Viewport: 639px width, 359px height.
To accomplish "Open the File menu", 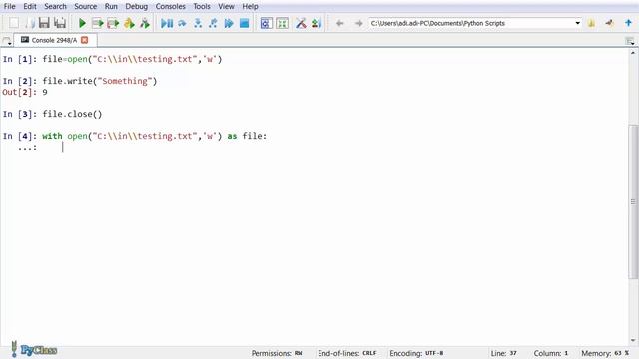I will (x=9, y=7).
